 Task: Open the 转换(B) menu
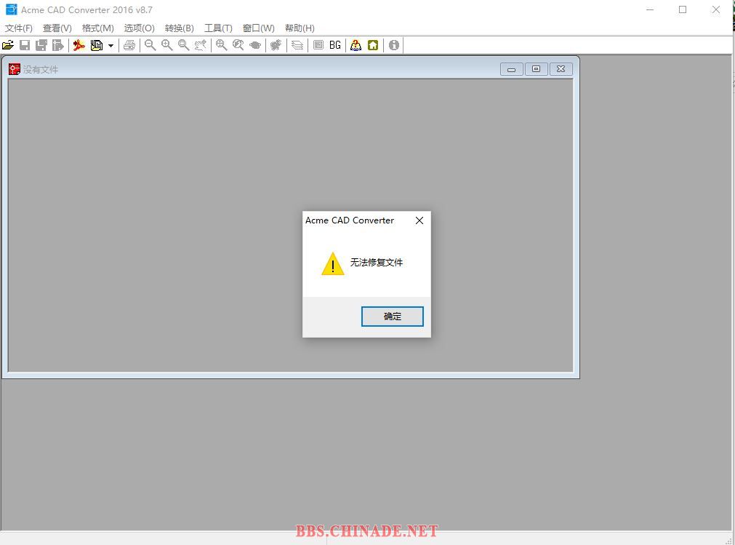(180, 28)
